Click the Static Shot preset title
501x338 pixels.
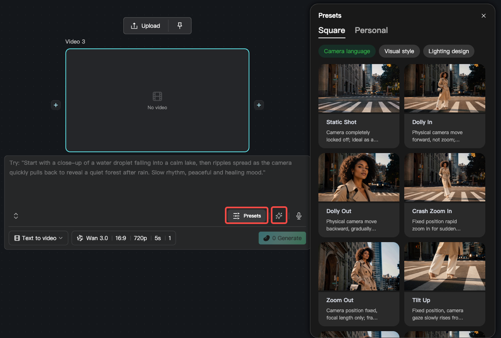(x=341, y=122)
